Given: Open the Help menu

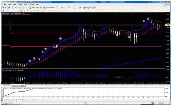Looking at the screenshot, I should [37, 4].
